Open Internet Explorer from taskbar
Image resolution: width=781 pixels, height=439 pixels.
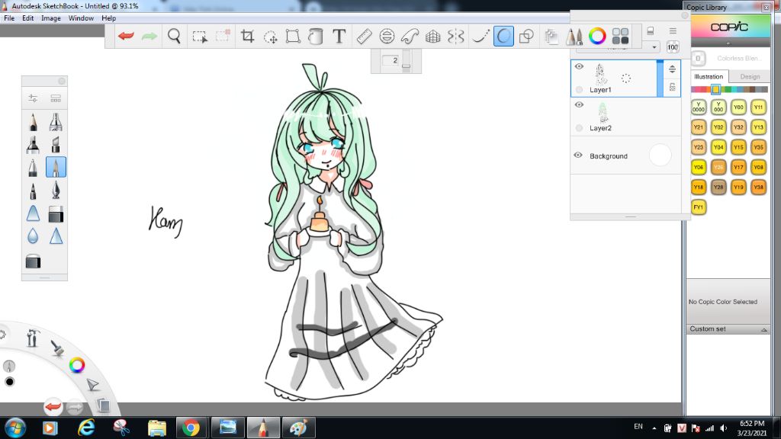86,428
